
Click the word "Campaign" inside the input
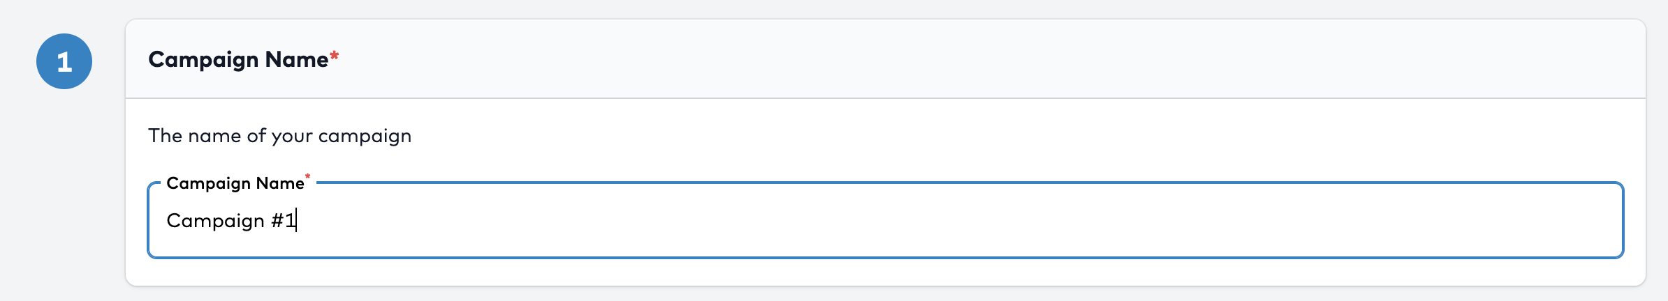(215, 221)
